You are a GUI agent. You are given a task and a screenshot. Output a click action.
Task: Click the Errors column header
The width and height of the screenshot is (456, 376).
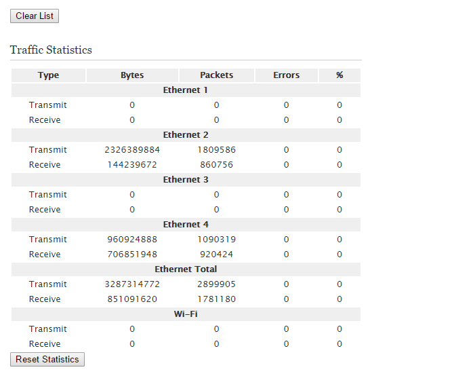coord(286,75)
